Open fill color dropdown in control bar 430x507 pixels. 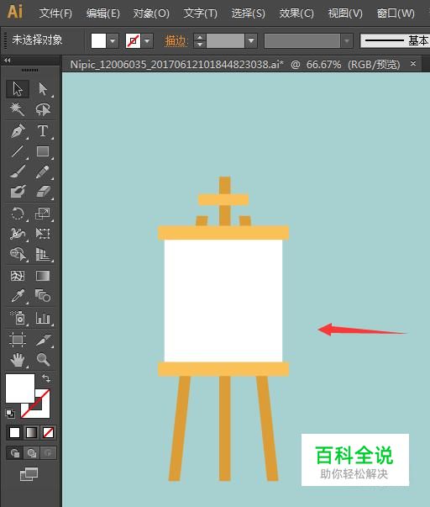113,41
